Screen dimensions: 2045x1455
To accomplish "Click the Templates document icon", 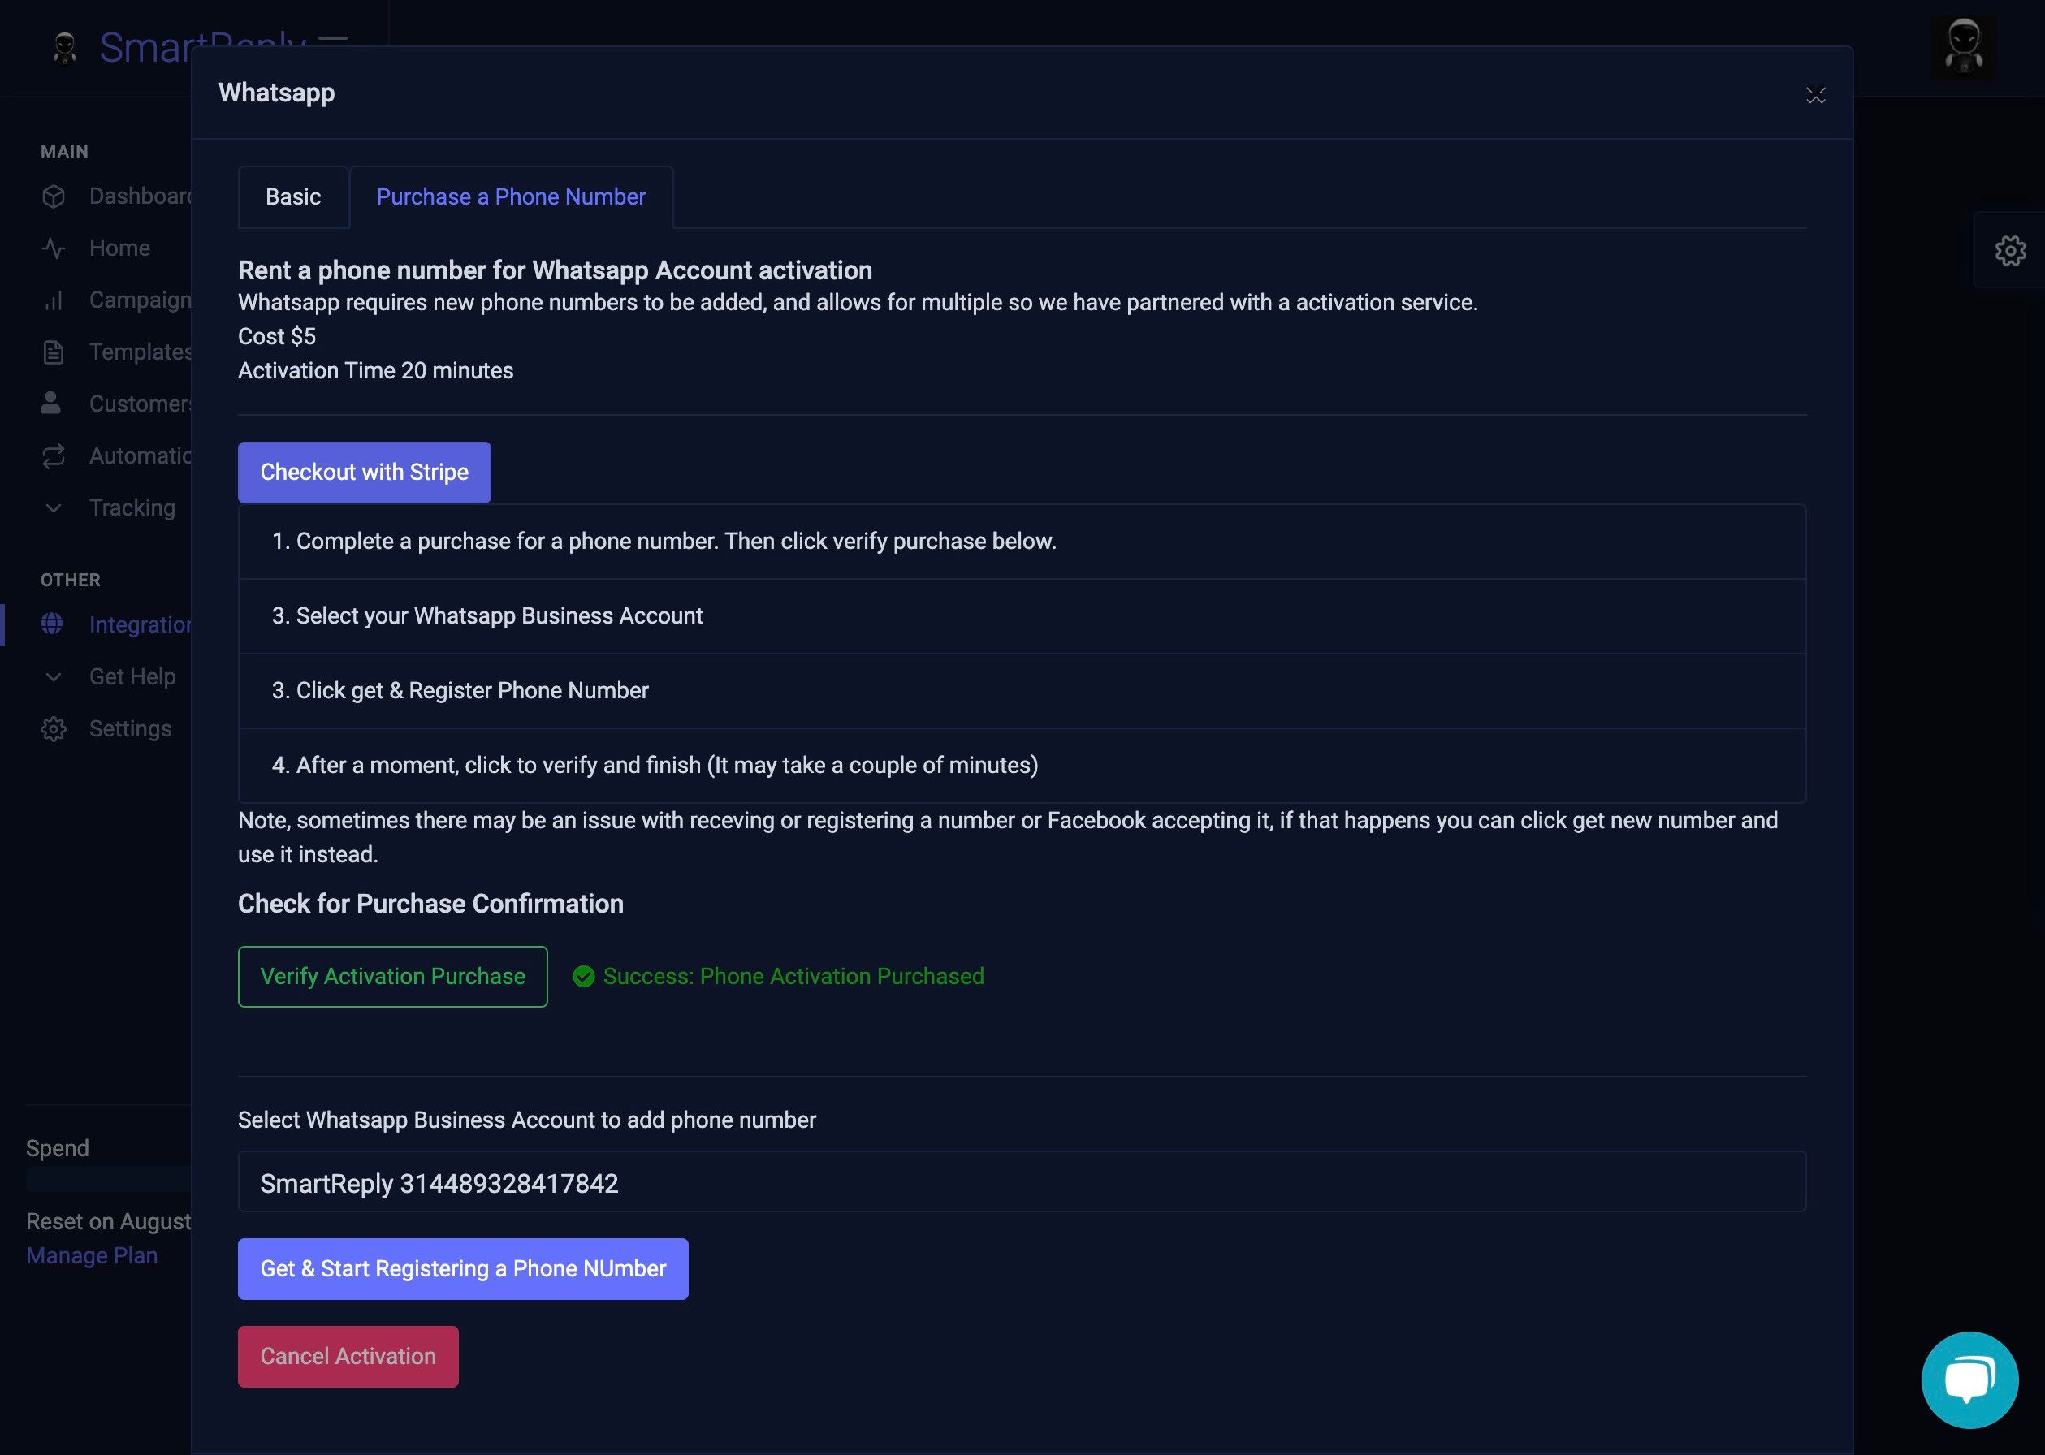I will pyautogui.click(x=54, y=352).
